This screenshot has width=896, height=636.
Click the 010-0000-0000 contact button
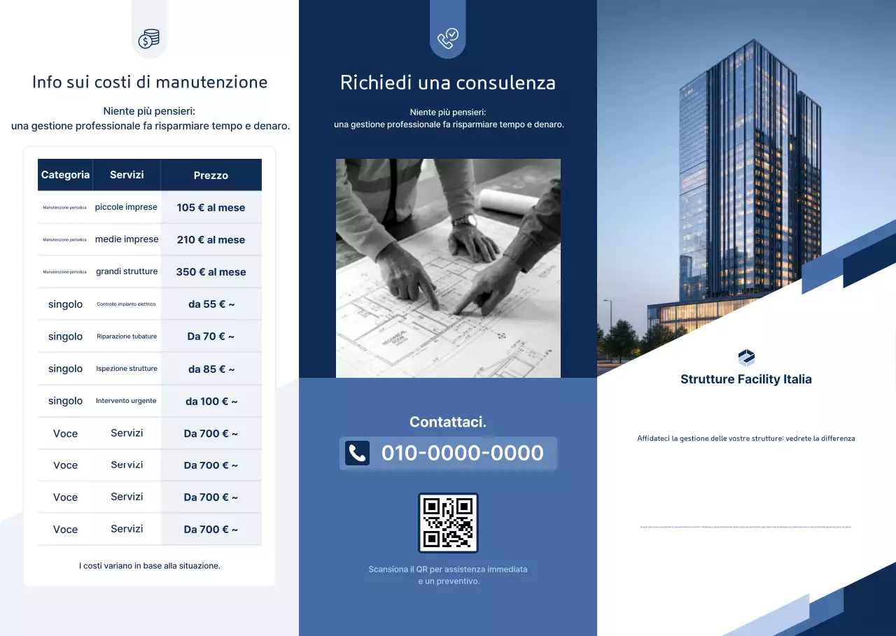pyautogui.click(x=448, y=453)
